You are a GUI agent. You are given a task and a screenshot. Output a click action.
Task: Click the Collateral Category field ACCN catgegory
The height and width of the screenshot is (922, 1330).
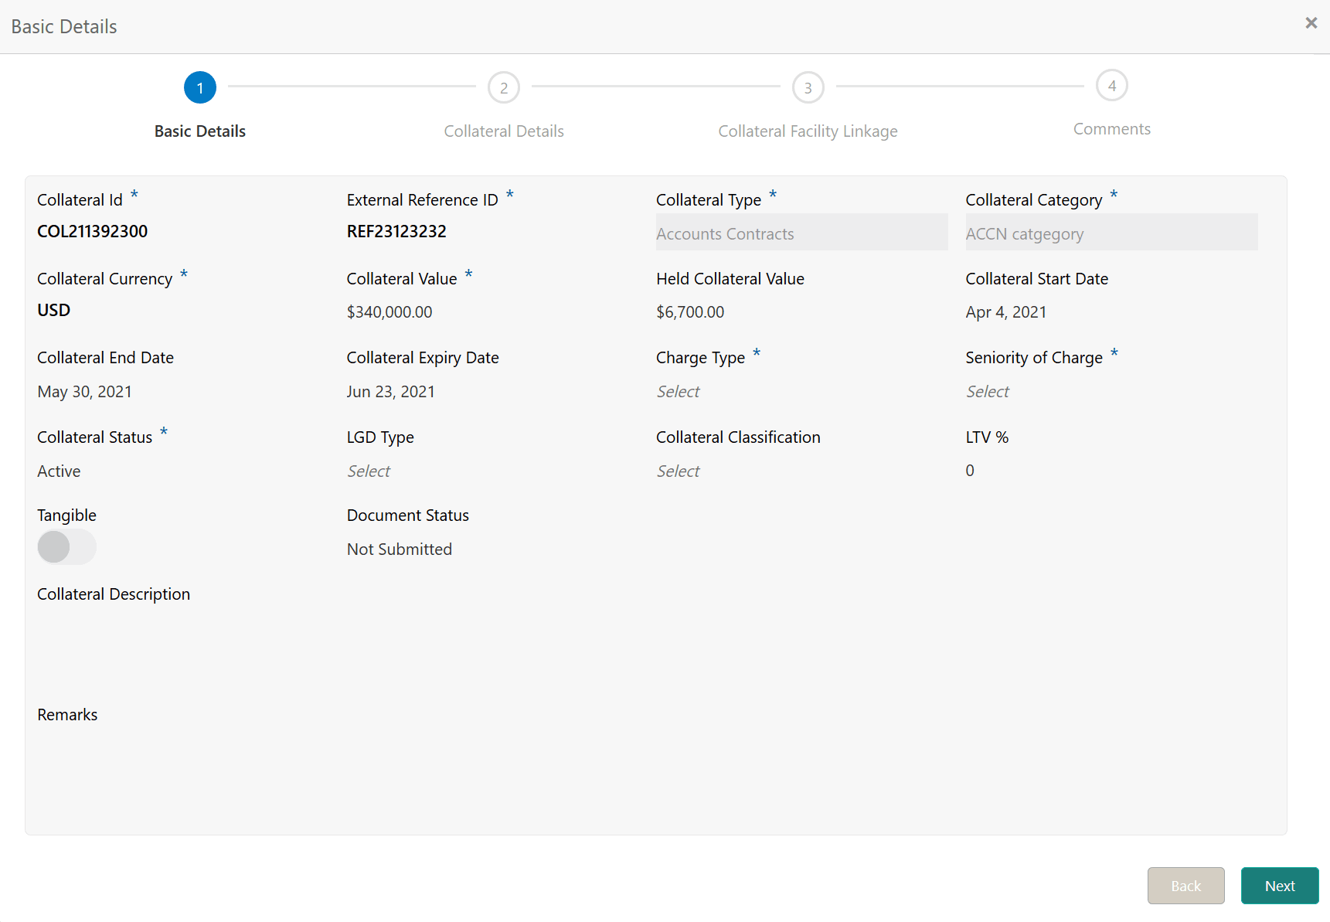1111,233
